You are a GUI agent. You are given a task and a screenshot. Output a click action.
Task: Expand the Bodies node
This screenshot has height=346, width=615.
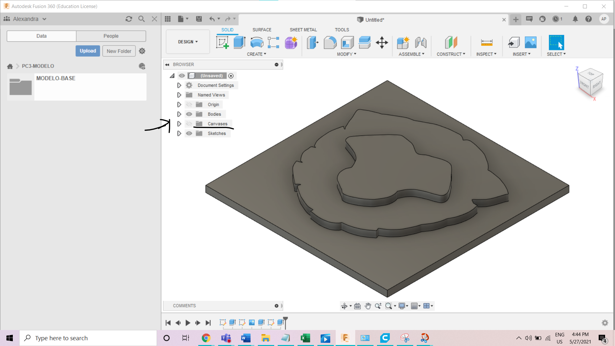point(179,114)
